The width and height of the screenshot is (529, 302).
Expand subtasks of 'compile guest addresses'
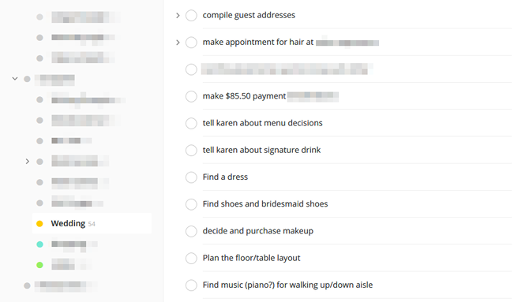coord(178,16)
